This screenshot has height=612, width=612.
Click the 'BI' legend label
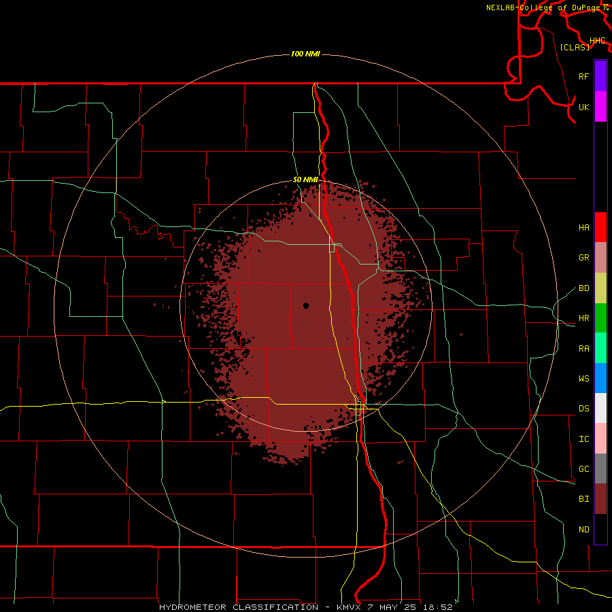[x=583, y=499]
